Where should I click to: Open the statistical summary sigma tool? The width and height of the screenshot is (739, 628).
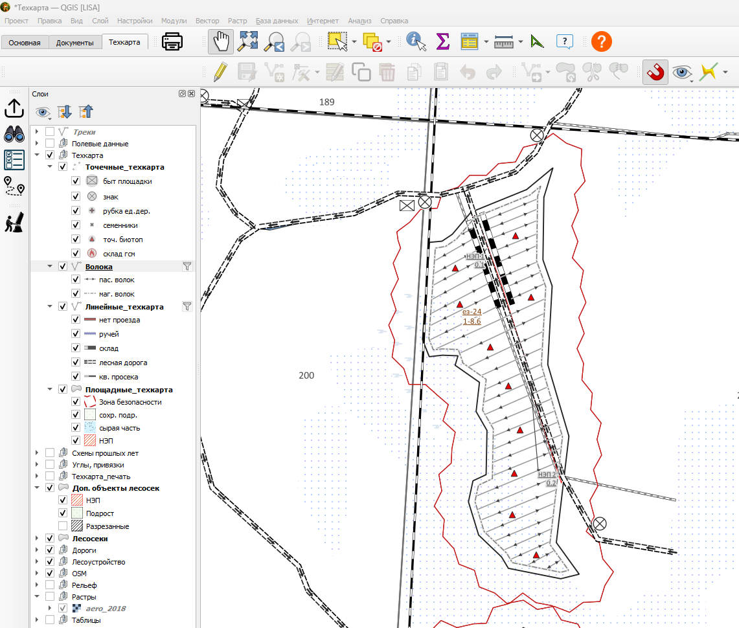[x=442, y=41]
